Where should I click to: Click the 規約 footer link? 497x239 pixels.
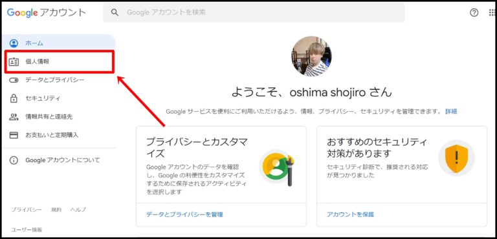coord(56,209)
